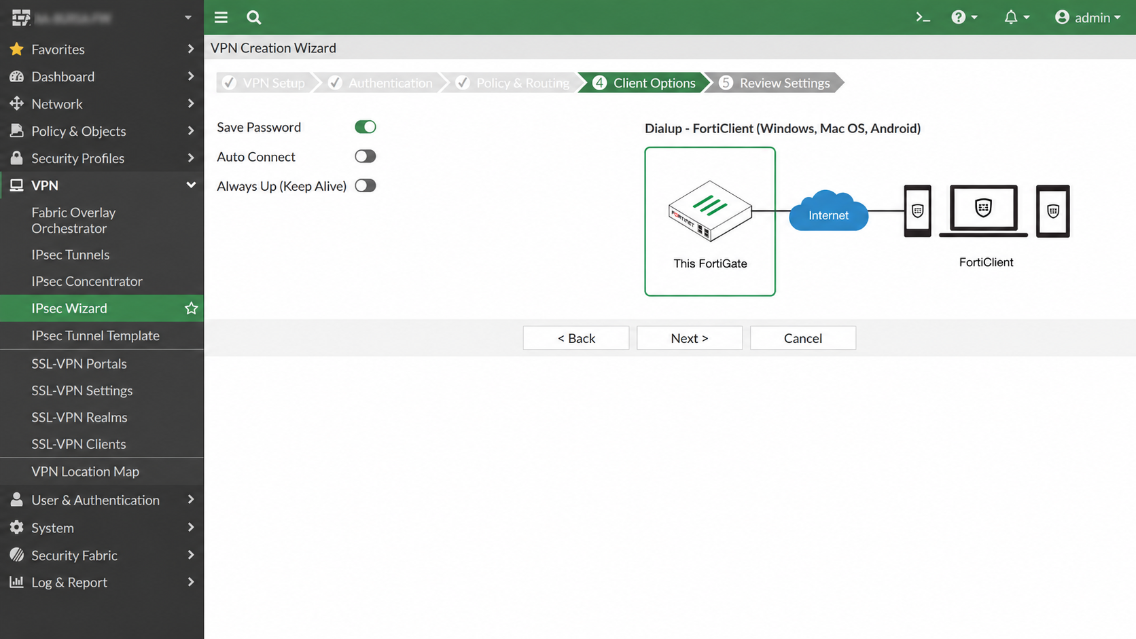
Task: Click the Back button
Action: click(x=576, y=338)
